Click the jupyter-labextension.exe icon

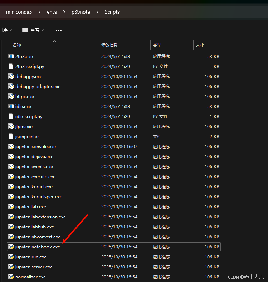click(11, 217)
